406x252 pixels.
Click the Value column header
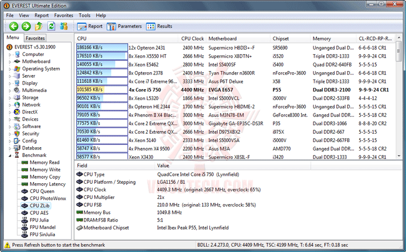pos(233,166)
